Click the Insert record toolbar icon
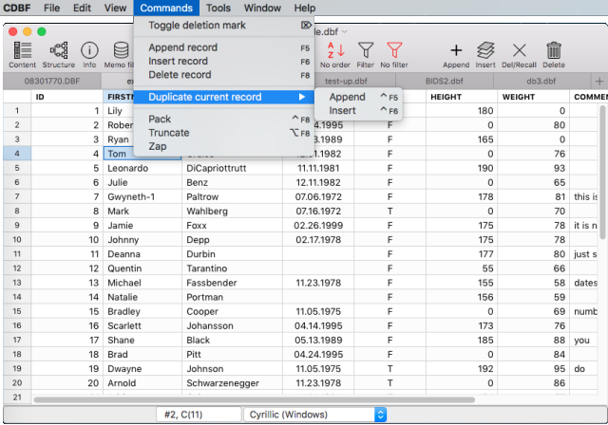 [485, 50]
